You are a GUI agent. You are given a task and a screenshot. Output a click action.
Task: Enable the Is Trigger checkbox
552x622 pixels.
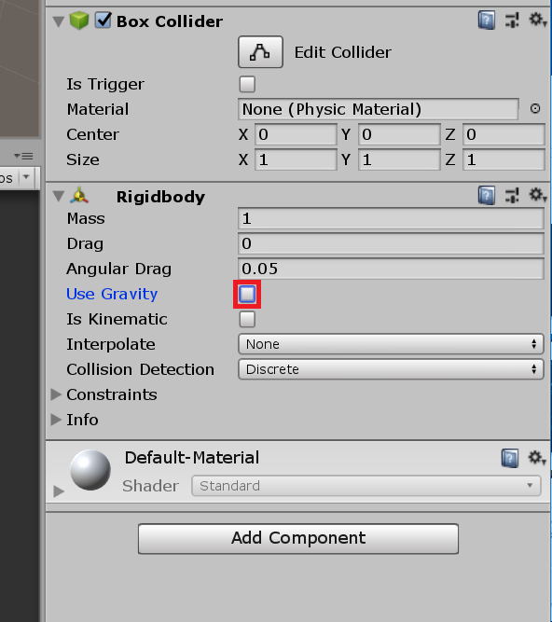247,84
